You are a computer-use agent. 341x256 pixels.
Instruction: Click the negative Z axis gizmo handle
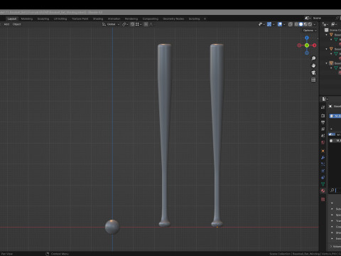[x=307, y=53]
